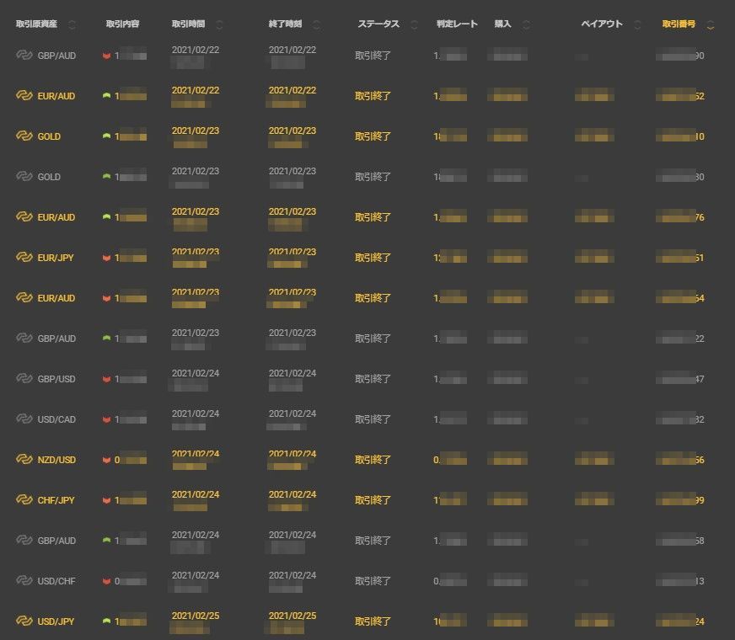Click the red down arrow in CHF/JPY row

pyautogui.click(x=106, y=500)
